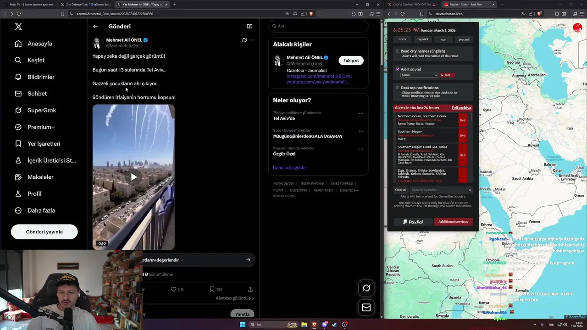The height and width of the screenshot is (330, 587).
Task: Play the Tel Aviv video
Action: [x=133, y=177]
